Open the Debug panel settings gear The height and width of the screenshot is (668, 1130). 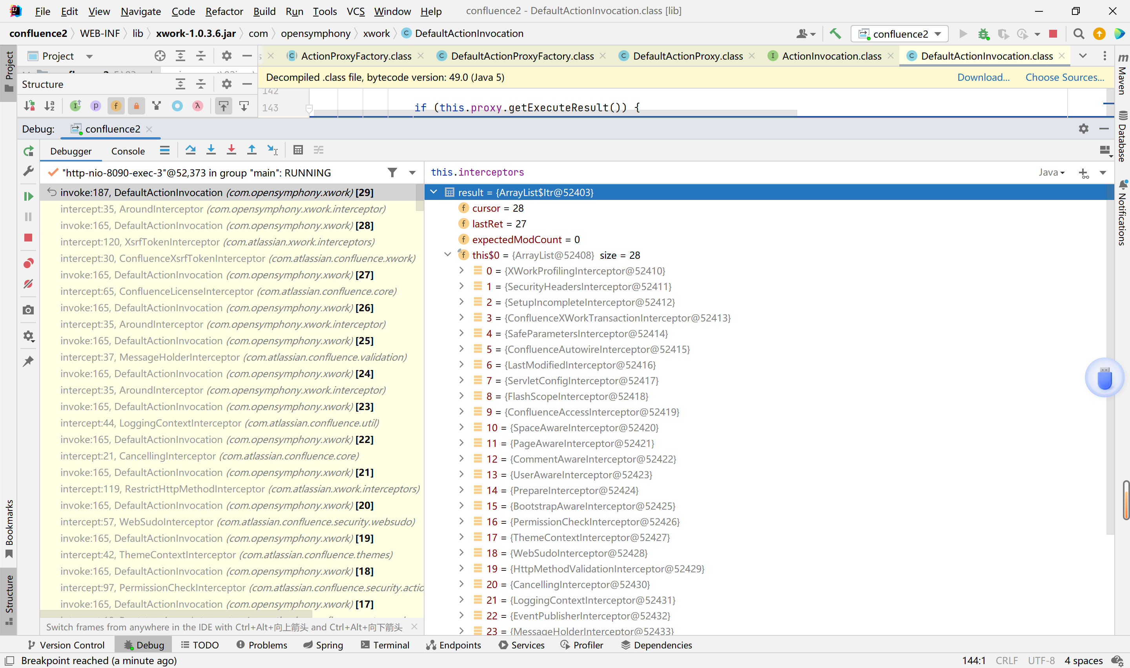pyautogui.click(x=1083, y=129)
